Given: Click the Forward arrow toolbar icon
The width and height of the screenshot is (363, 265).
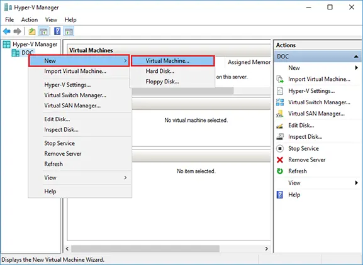Looking at the screenshot, I should coord(18,31).
